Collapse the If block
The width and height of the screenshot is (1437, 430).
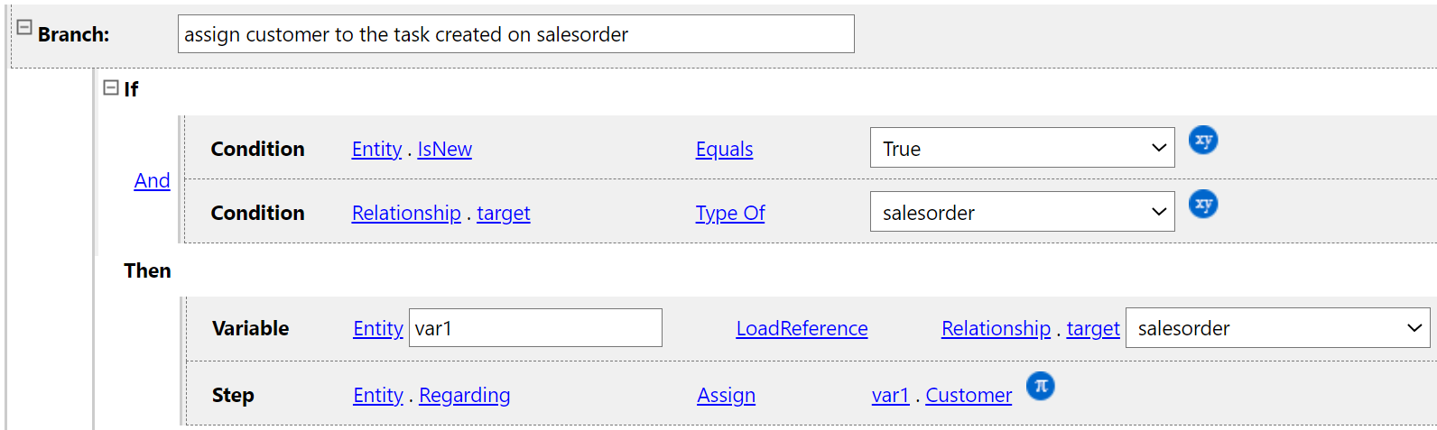111,87
